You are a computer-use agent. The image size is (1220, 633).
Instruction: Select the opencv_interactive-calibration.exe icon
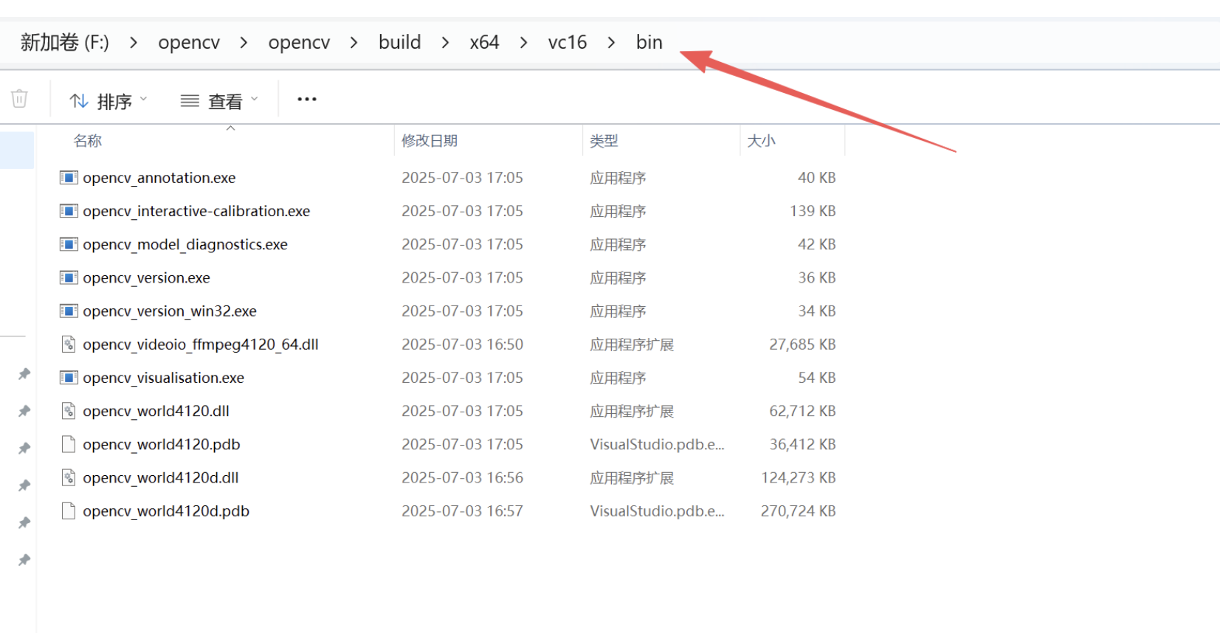tap(69, 211)
